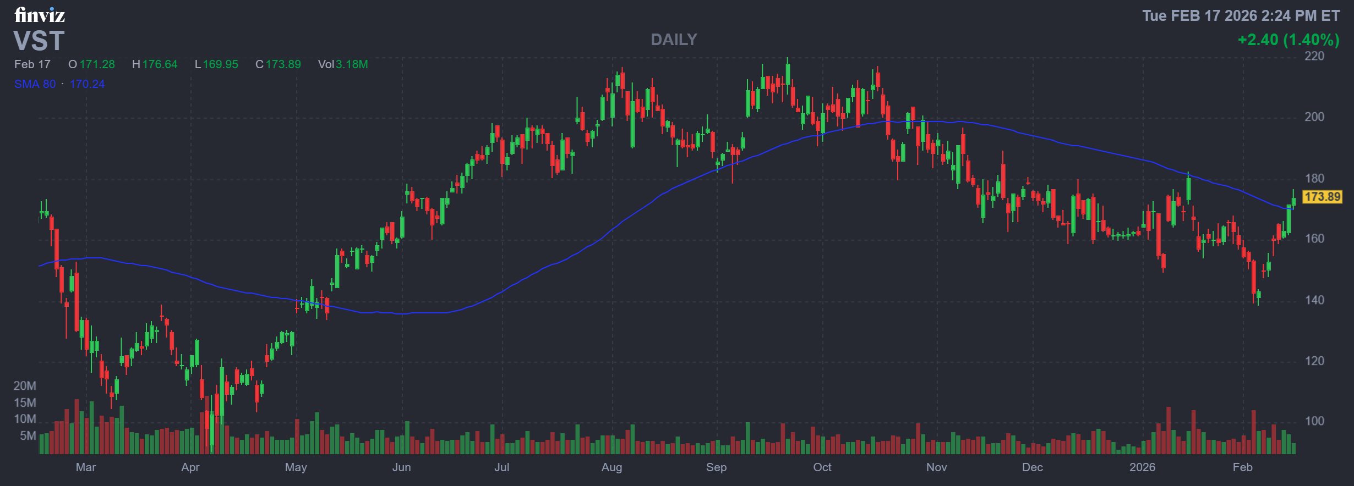Click the 20M volume axis label
This screenshot has width=1354, height=486.
(x=25, y=386)
